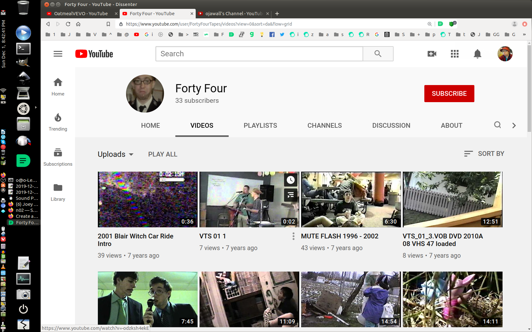The width and height of the screenshot is (532, 332).
Task: Open the notifications bell
Action: coord(478,54)
